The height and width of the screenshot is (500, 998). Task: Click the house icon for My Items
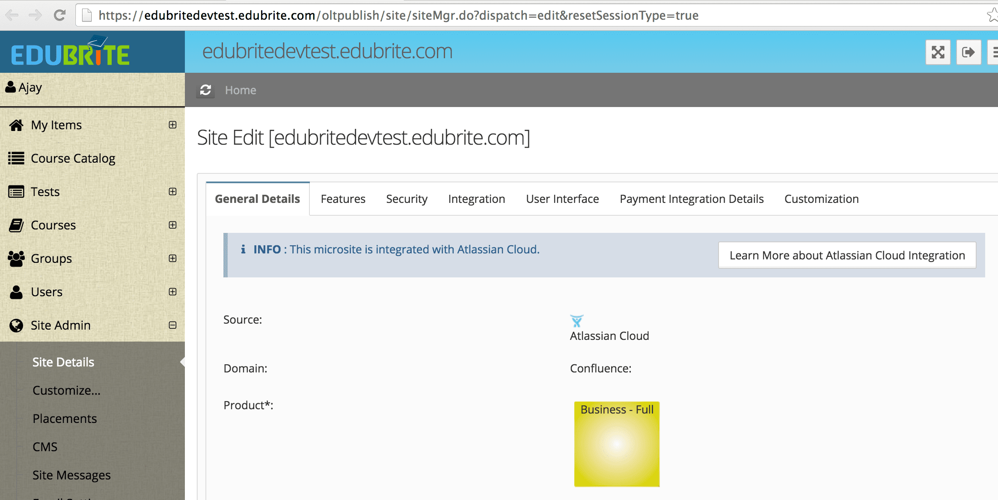pos(16,125)
